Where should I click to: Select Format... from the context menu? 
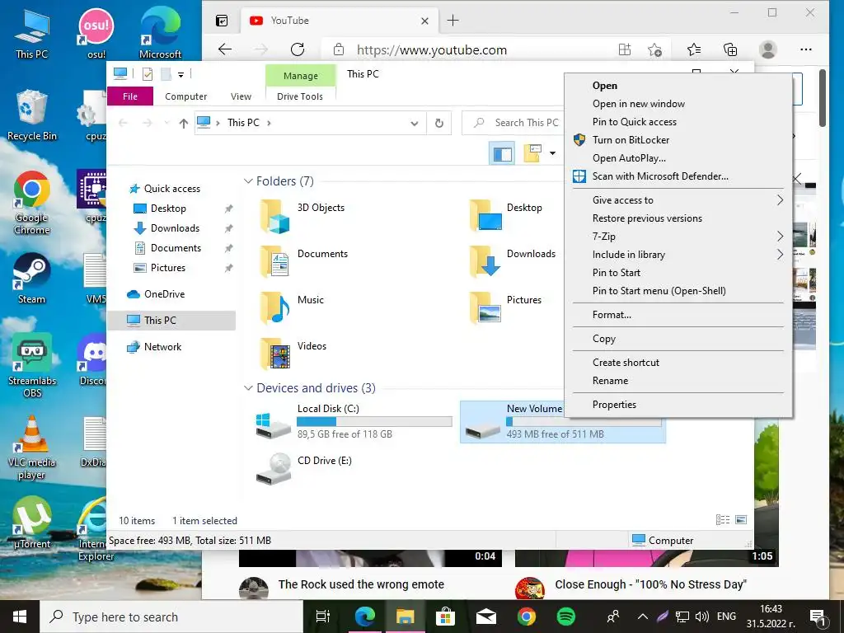(x=678, y=315)
